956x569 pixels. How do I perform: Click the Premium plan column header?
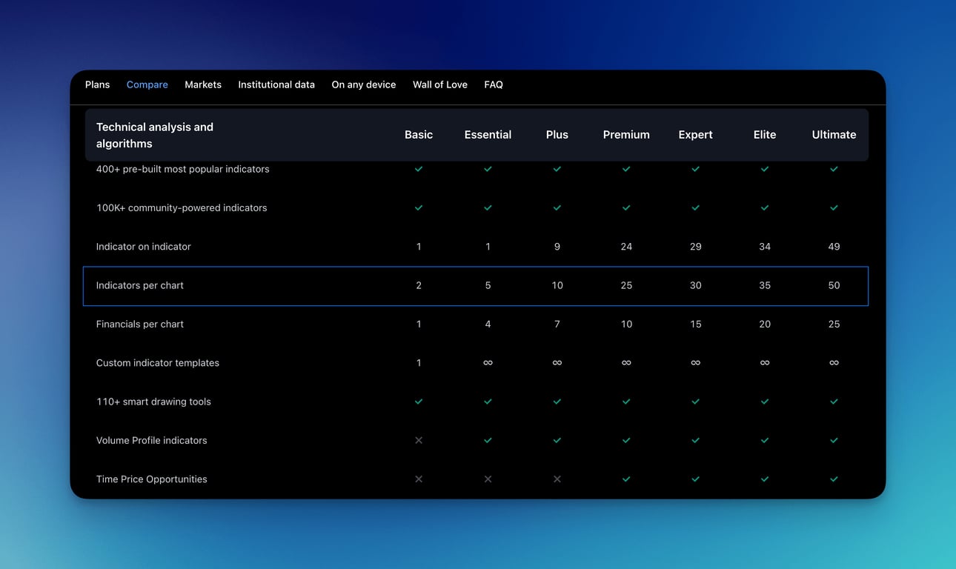pos(625,135)
